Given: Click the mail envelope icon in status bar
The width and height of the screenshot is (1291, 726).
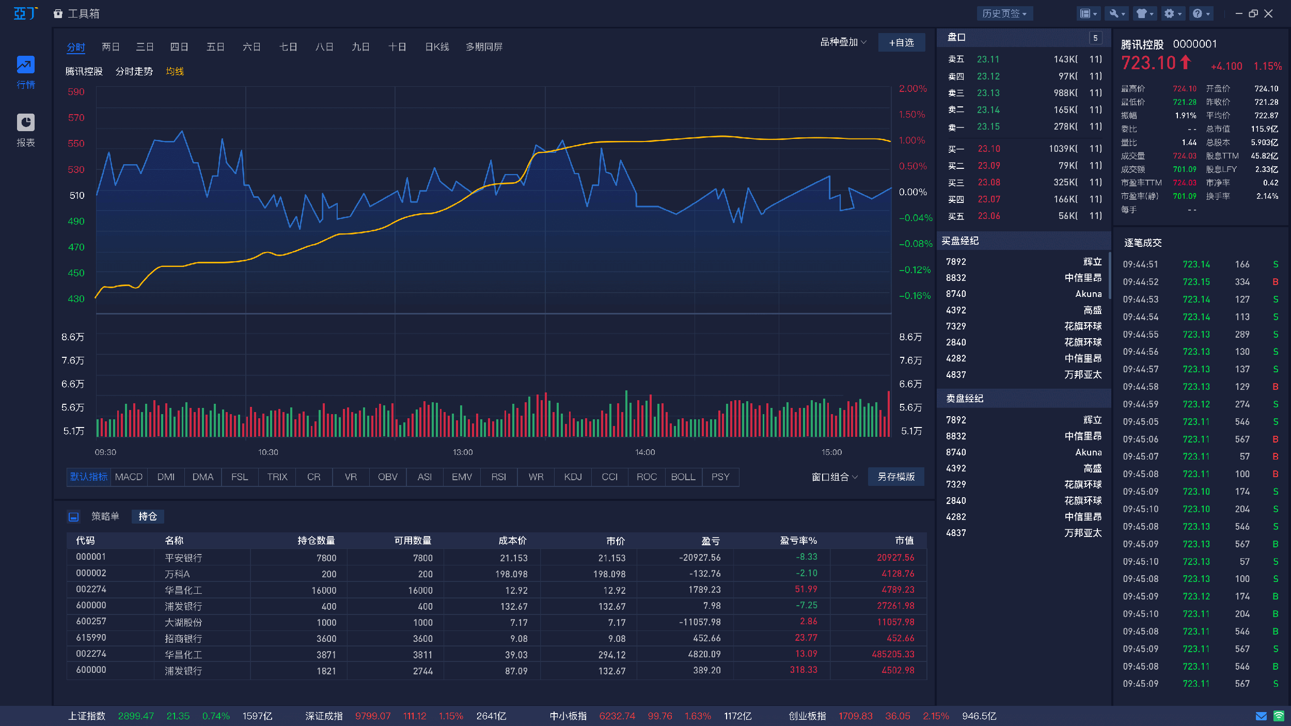Looking at the screenshot, I should click(1261, 716).
